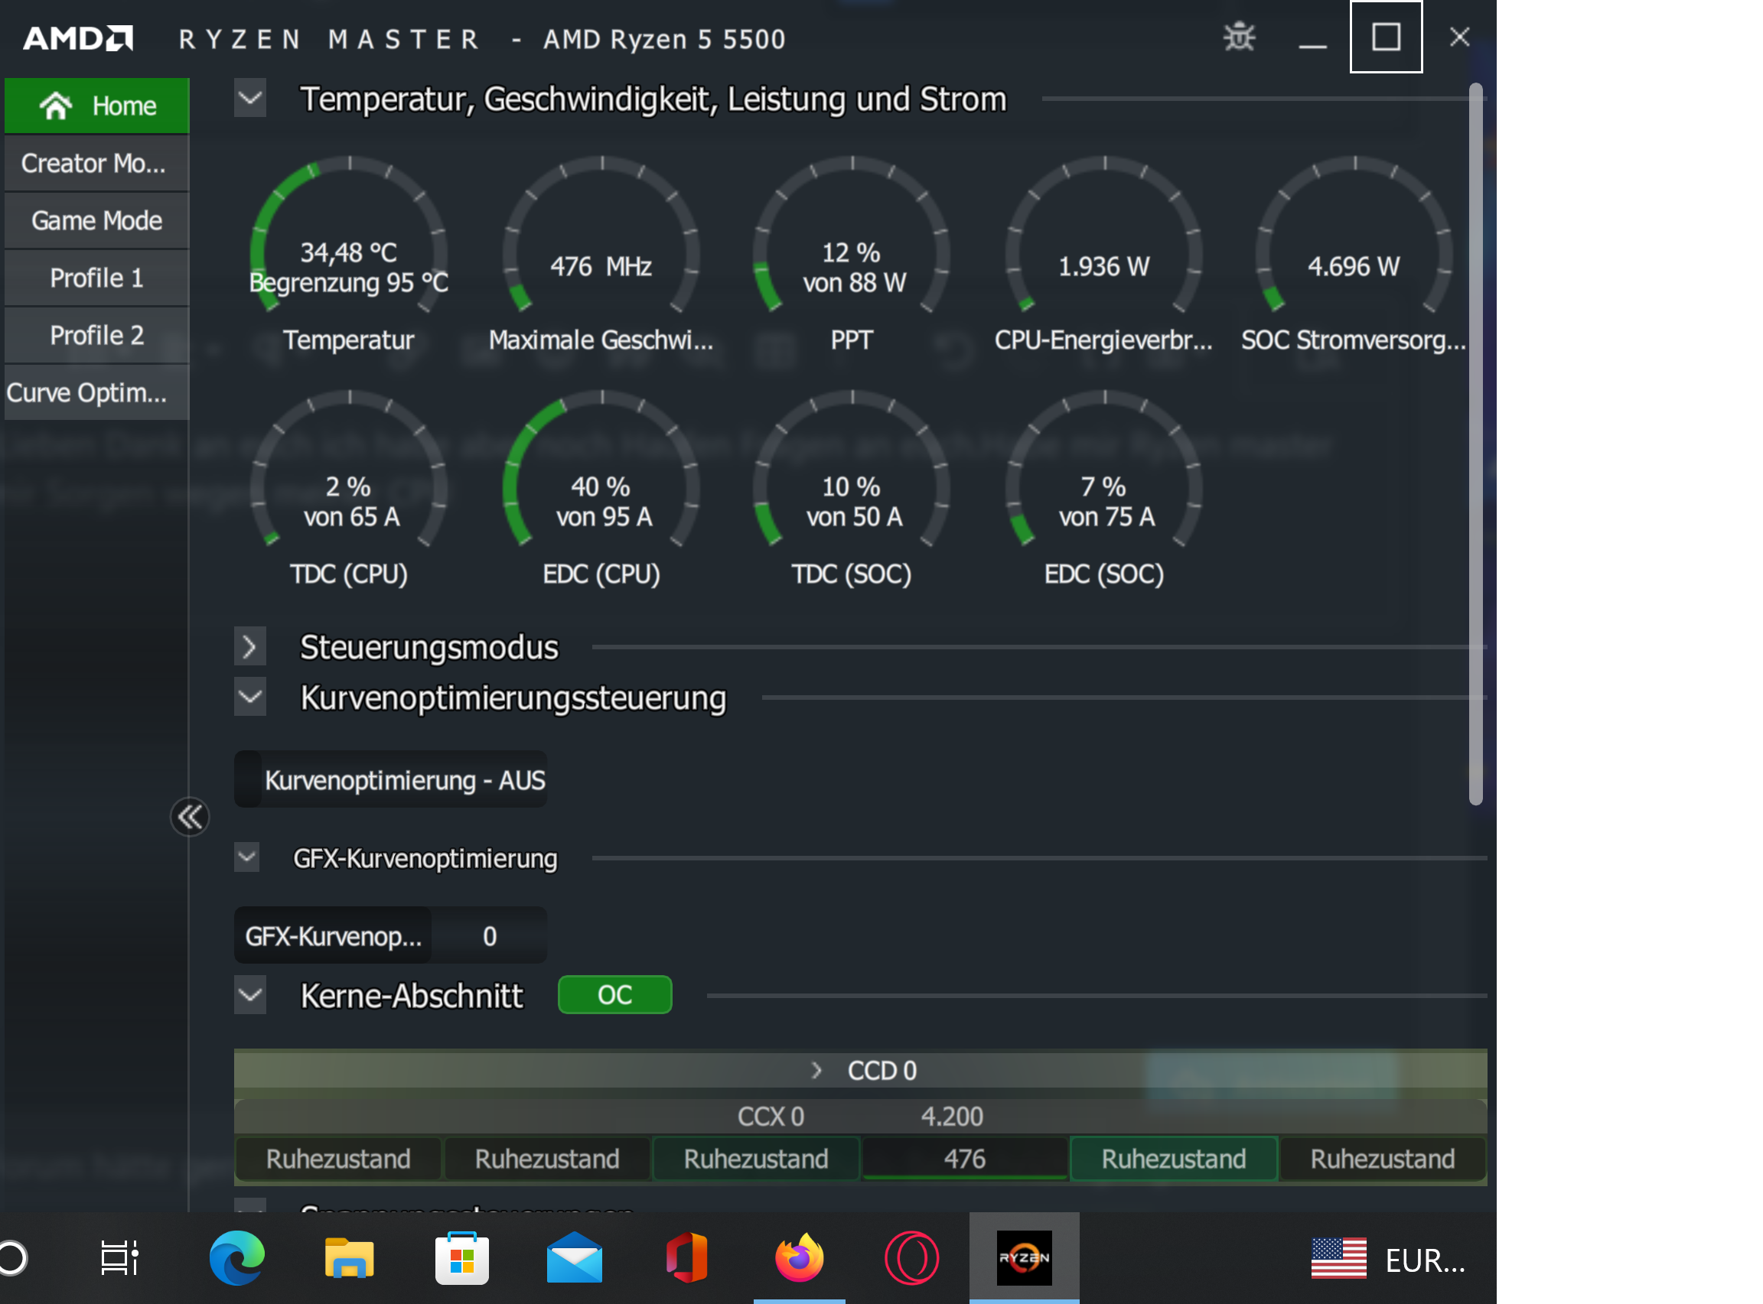The image size is (1763, 1304).
Task: Expand the Steuerungsmodus section
Action: pos(249,646)
